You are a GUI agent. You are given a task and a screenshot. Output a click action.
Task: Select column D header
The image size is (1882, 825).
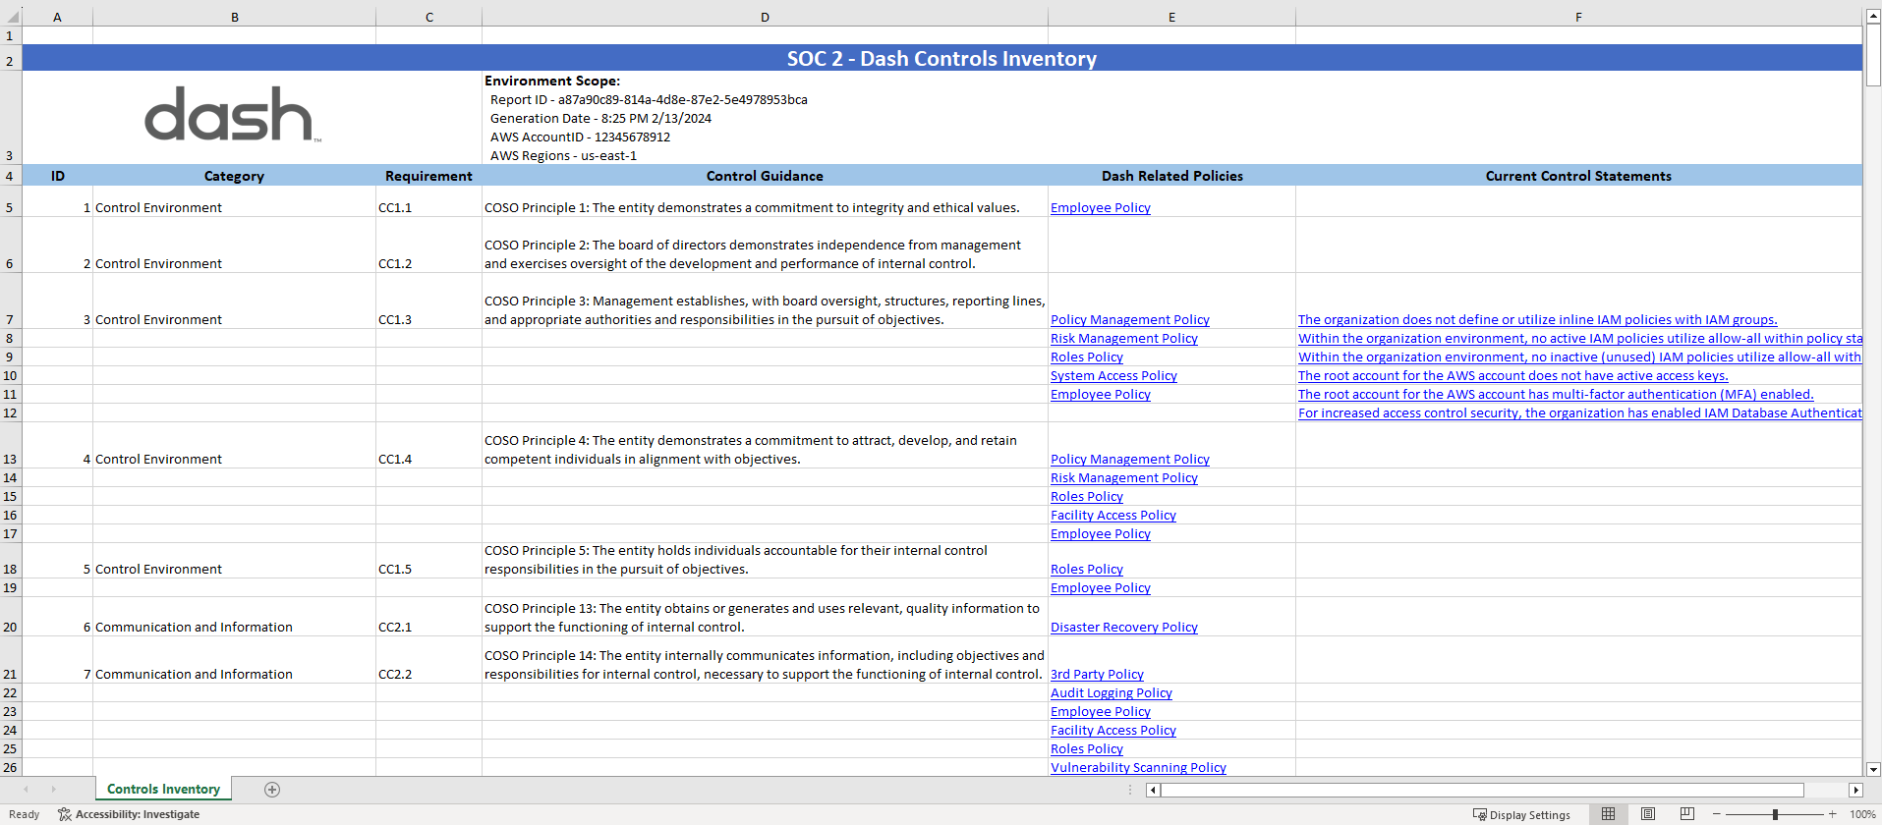(x=765, y=17)
